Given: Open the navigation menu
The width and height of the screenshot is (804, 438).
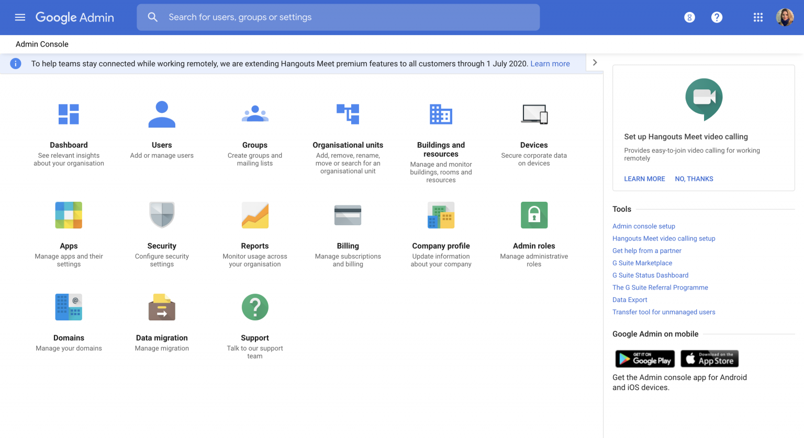Looking at the screenshot, I should pyautogui.click(x=20, y=17).
